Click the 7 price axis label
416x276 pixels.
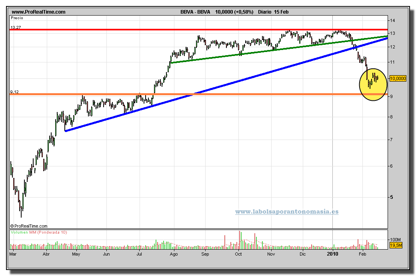(391, 140)
